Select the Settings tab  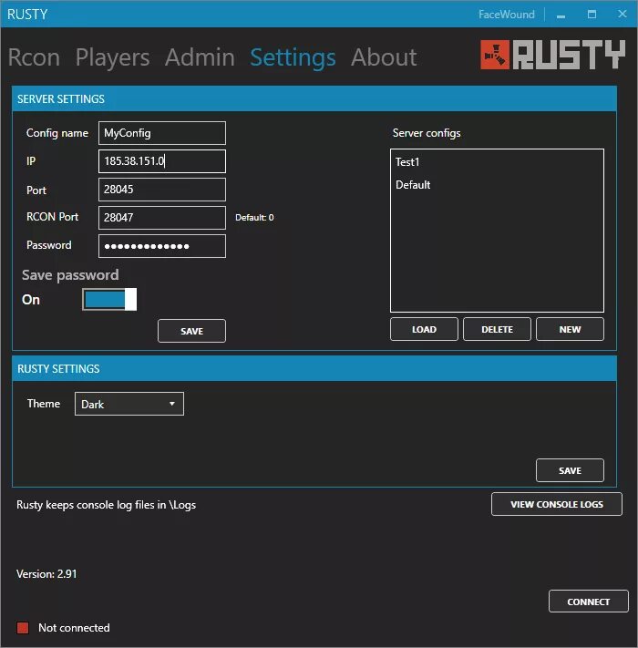point(293,57)
